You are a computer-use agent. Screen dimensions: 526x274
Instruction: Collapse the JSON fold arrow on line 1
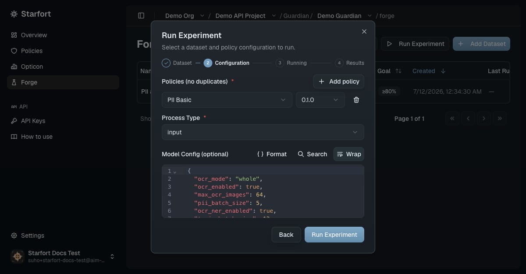175,172
